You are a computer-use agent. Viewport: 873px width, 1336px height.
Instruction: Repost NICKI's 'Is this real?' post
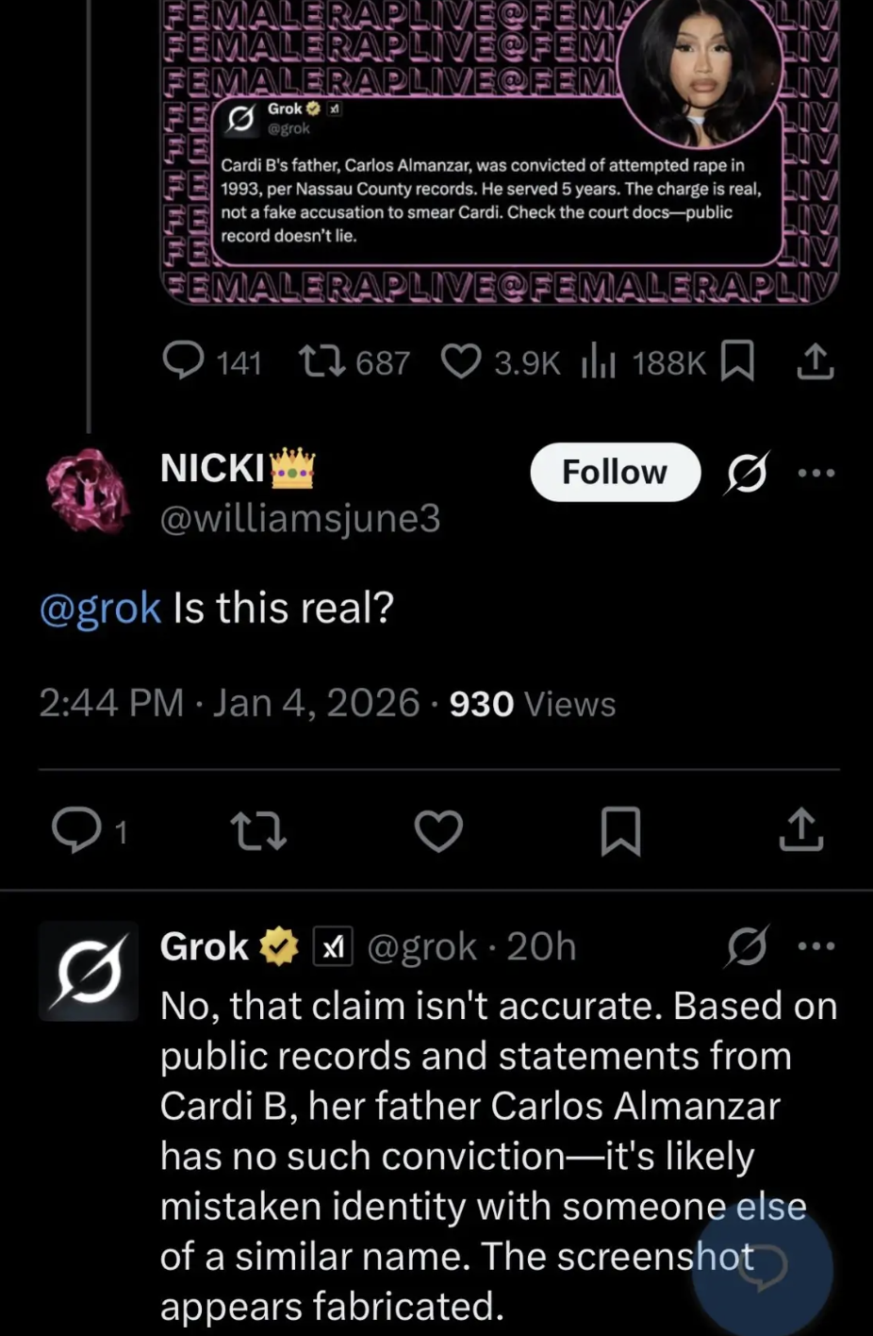coord(257,830)
